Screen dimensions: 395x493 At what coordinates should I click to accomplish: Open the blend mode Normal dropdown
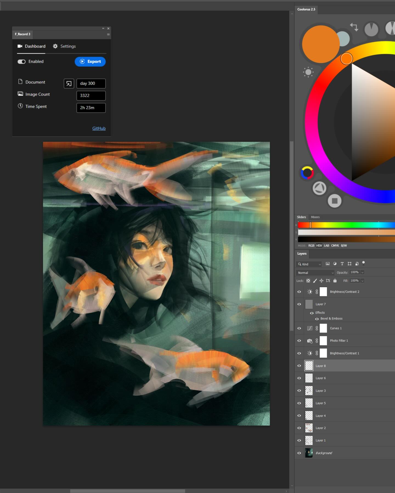click(315, 273)
